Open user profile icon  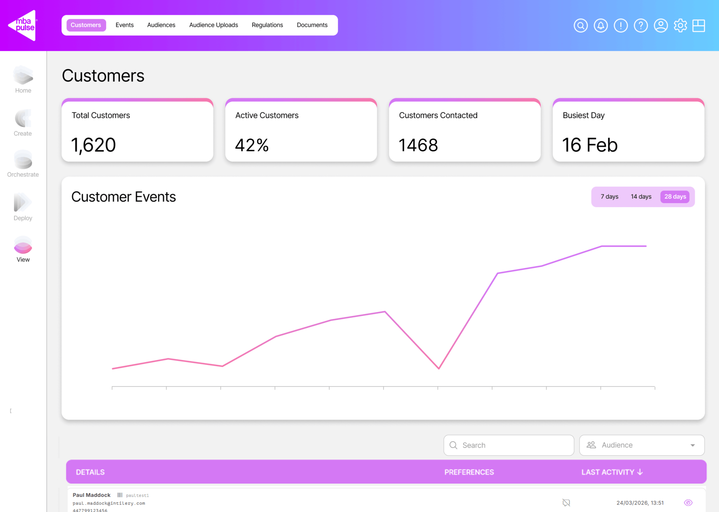661,26
